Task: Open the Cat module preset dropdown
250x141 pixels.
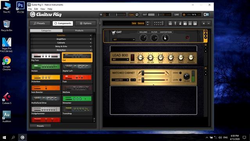Action: [x=123, y=40]
